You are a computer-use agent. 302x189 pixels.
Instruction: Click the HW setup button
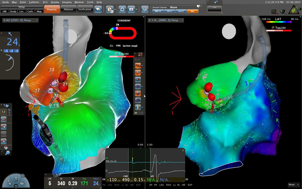pyautogui.click(x=5, y=11)
